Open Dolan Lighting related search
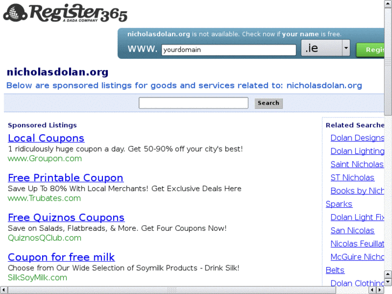 357,151
